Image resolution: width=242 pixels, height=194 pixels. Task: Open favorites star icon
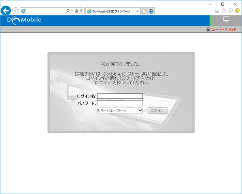224,11
